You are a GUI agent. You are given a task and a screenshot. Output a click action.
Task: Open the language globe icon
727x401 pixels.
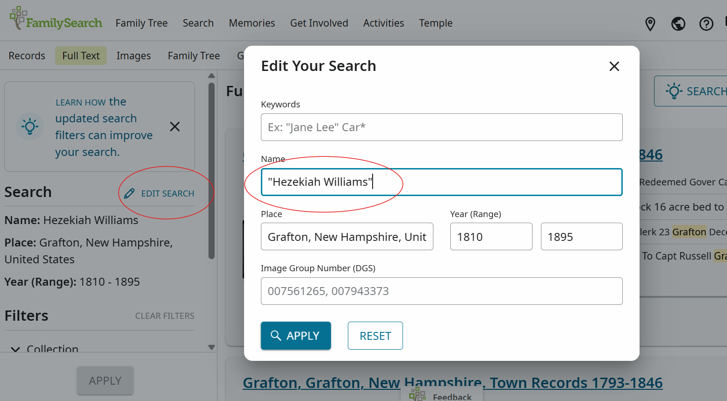coord(678,23)
